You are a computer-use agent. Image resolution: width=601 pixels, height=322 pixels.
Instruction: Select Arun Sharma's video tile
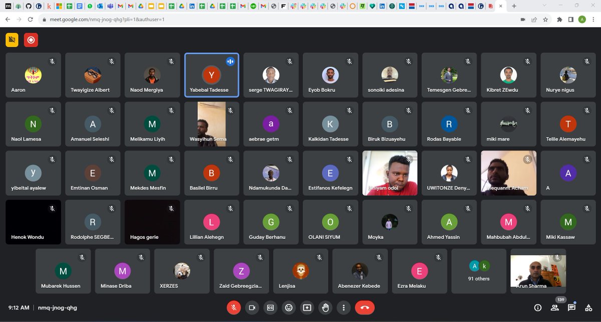point(538,271)
